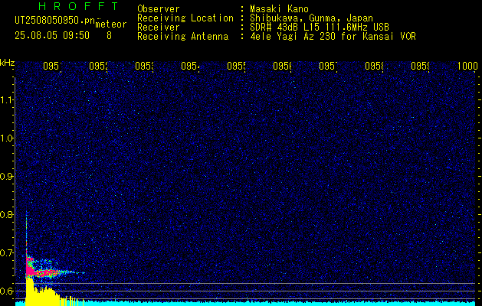Click the word "meteor" in the header
The image size is (482, 306).
pos(111,24)
